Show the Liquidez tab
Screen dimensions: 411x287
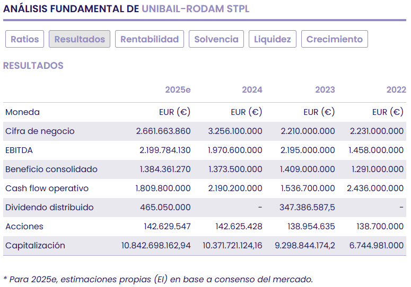(x=273, y=39)
